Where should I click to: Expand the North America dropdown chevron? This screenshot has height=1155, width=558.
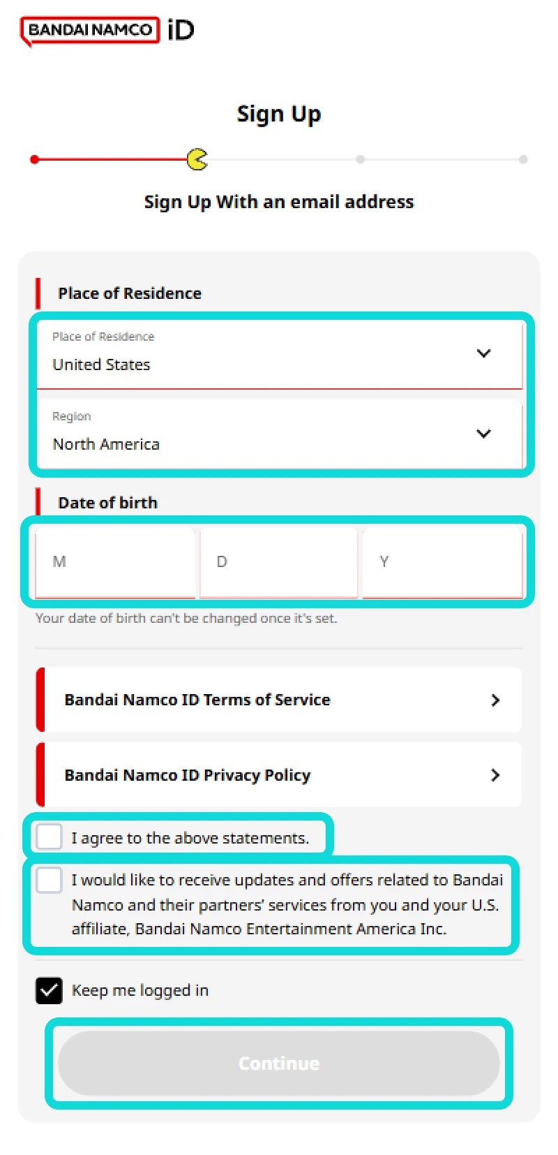click(483, 434)
